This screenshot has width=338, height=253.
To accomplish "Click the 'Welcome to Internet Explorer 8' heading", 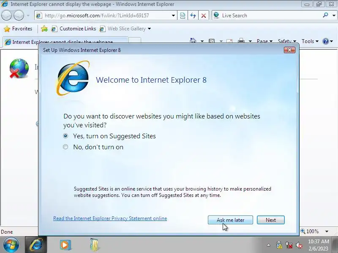I will (x=151, y=80).
